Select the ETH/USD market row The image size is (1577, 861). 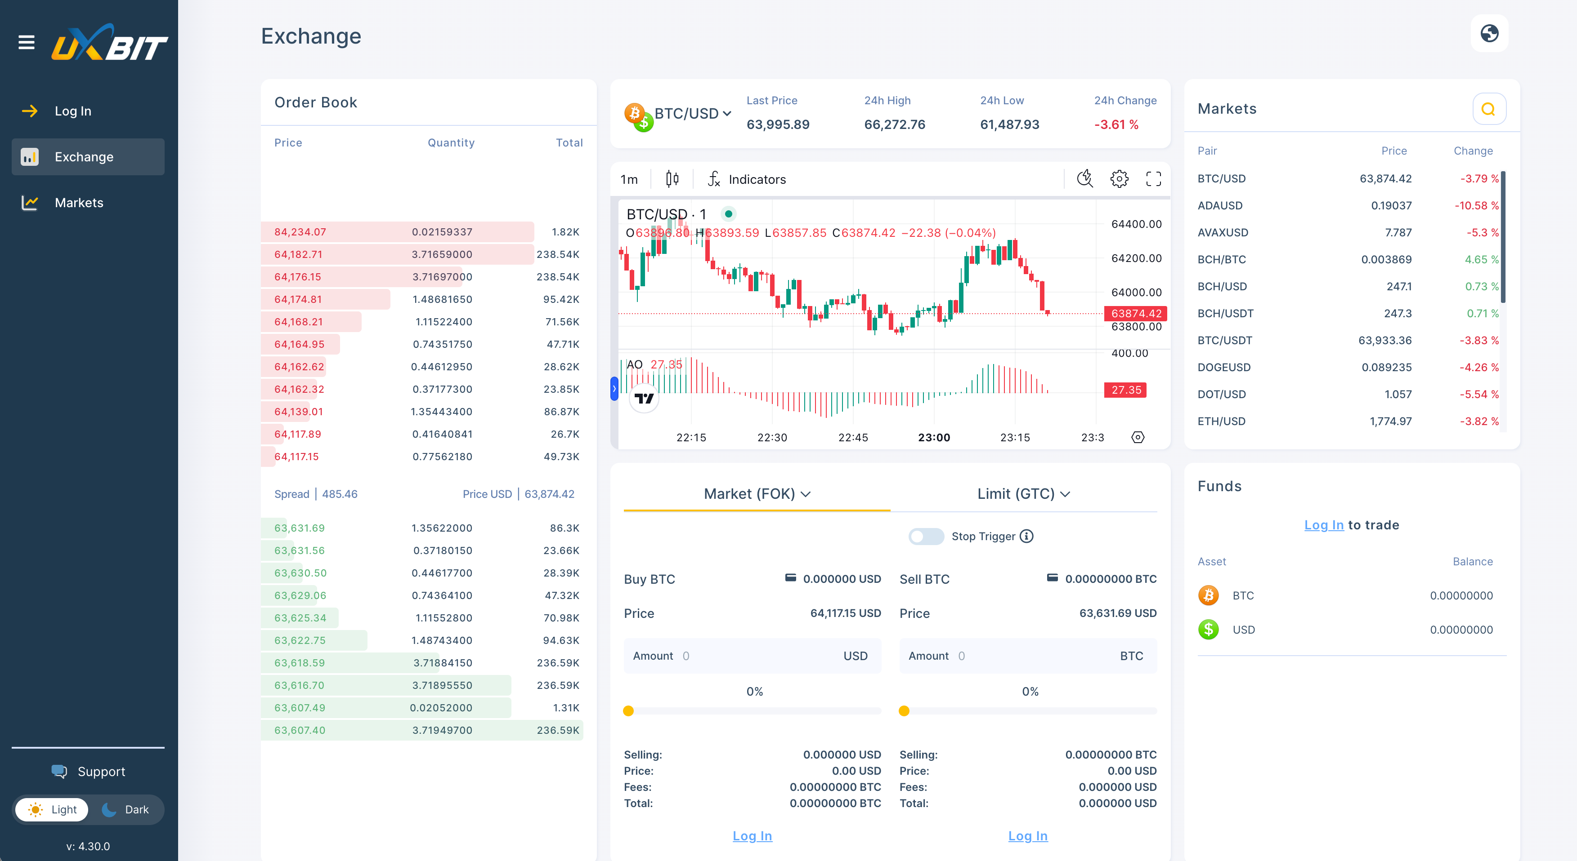tap(1348, 422)
